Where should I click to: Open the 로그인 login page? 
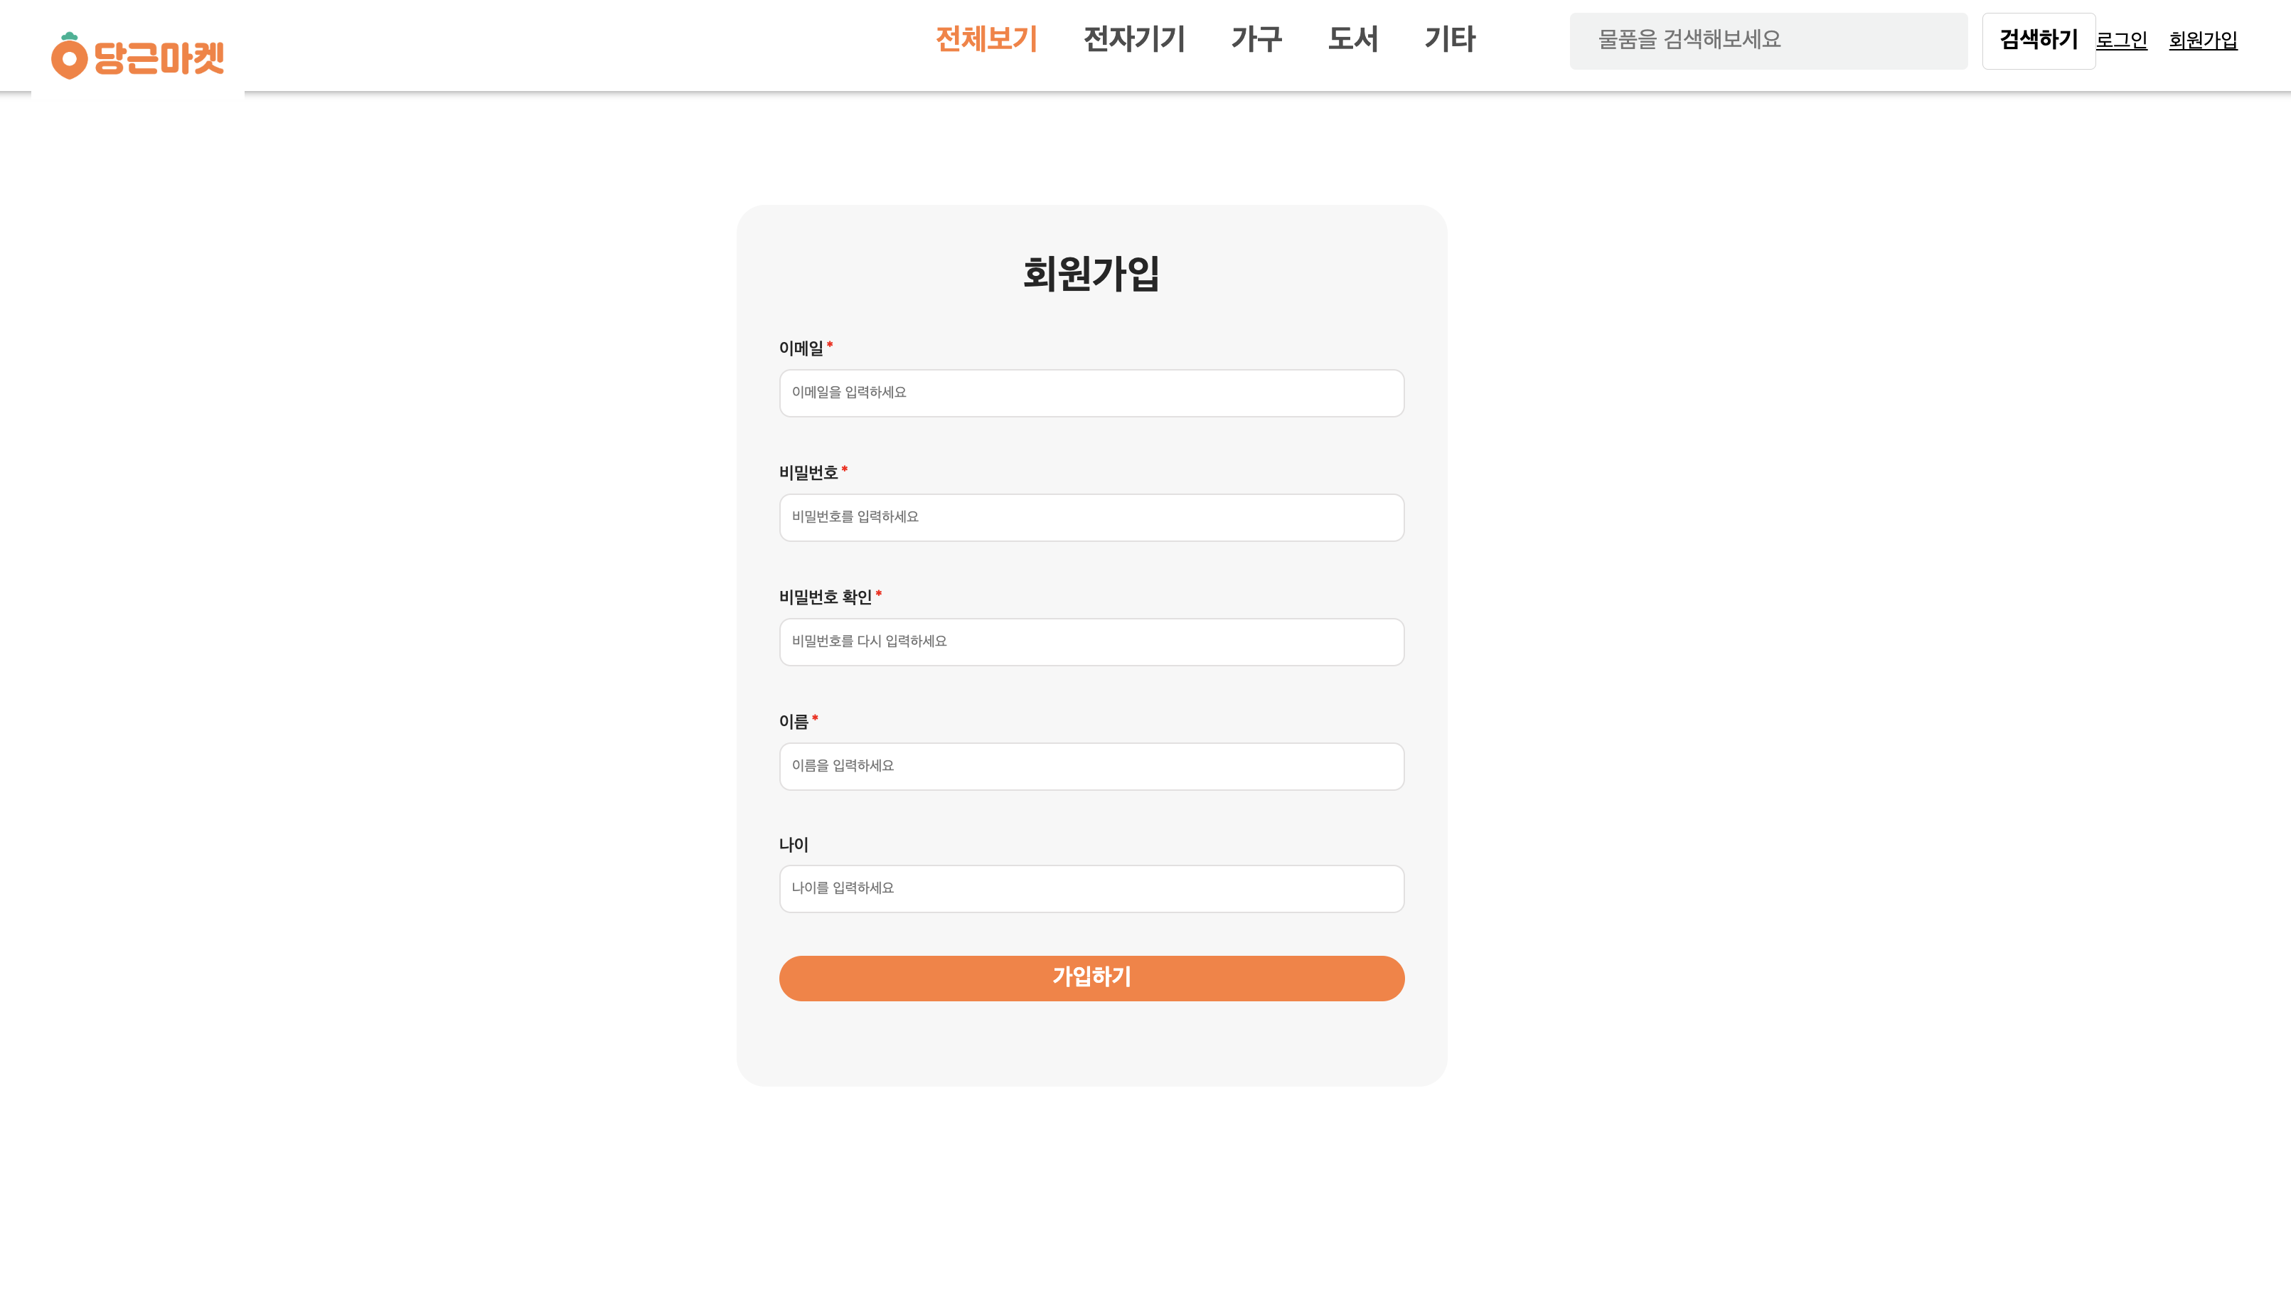(2122, 39)
